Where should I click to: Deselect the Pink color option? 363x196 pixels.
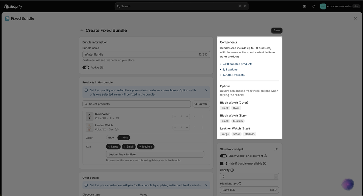(124, 138)
